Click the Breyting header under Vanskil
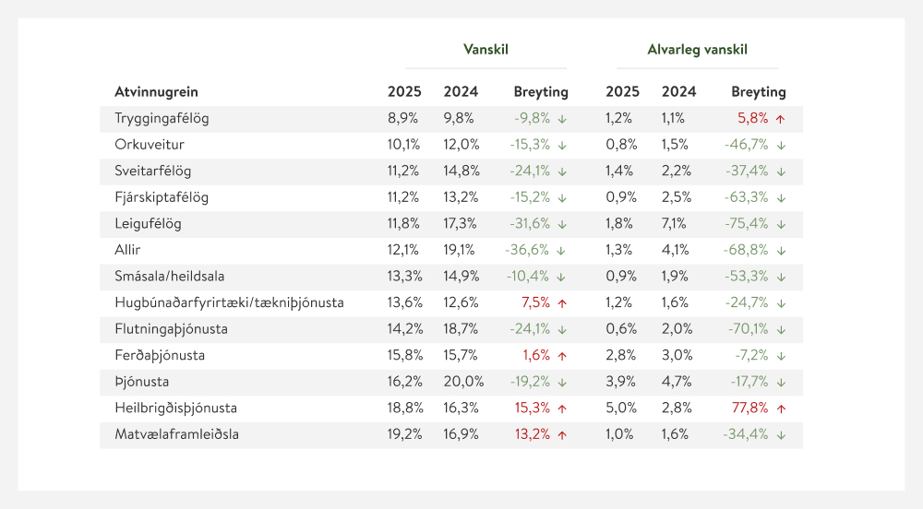923x509 pixels. [541, 92]
